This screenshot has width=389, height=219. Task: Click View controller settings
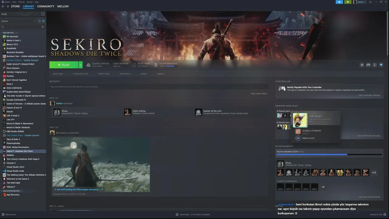point(369,95)
